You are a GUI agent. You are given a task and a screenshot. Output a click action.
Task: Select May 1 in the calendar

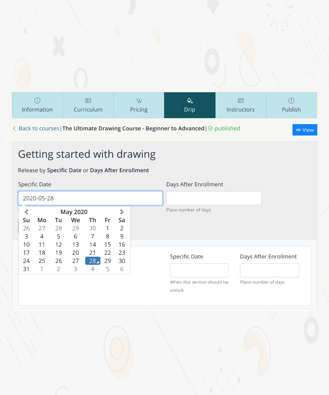108,228
